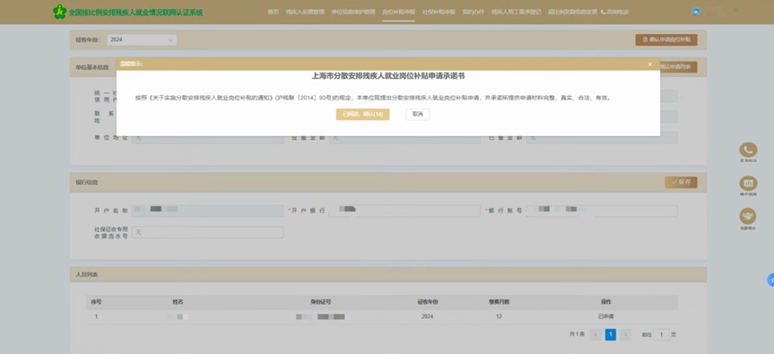Click the 共1条 total count text
This screenshot has height=354, width=774.
[577, 335]
